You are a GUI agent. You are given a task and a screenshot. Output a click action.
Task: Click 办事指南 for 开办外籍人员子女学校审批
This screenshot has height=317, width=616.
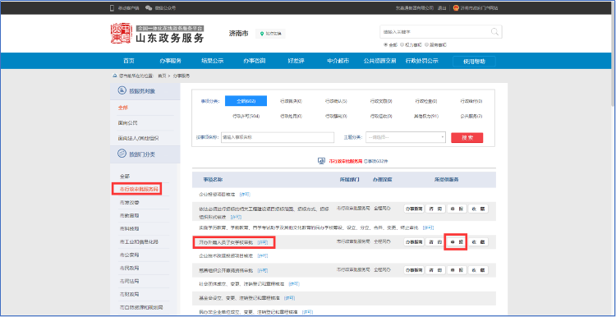pyautogui.click(x=414, y=242)
